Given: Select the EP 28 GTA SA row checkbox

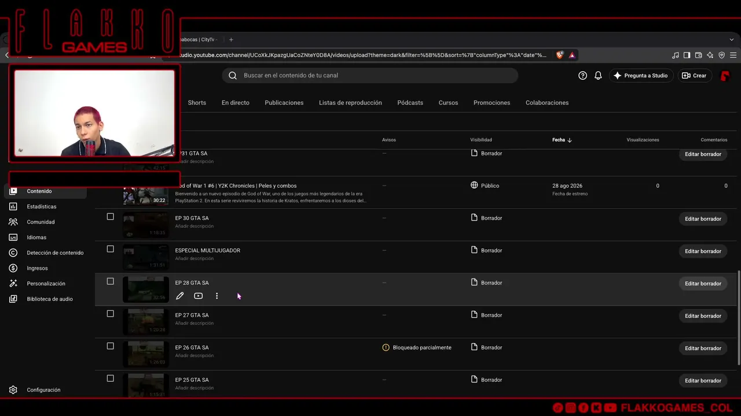Looking at the screenshot, I should tap(110, 281).
